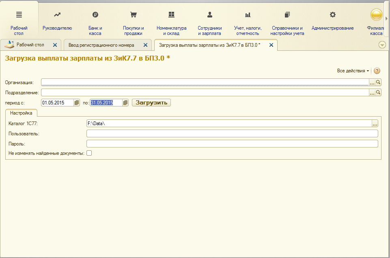The height and width of the screenshot is (258, 390).
Task: Click the period start date field
Action: [x=58, y=103]
